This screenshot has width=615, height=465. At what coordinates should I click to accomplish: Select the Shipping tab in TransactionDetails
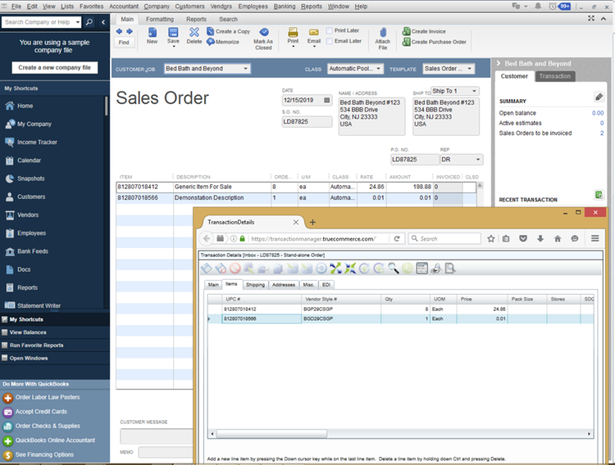(x=255, y=285)
